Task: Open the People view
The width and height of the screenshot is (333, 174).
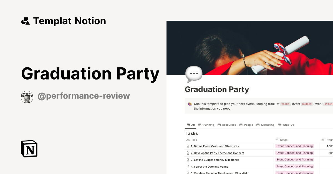Action: pyautogui.click(x=248, y=125)
